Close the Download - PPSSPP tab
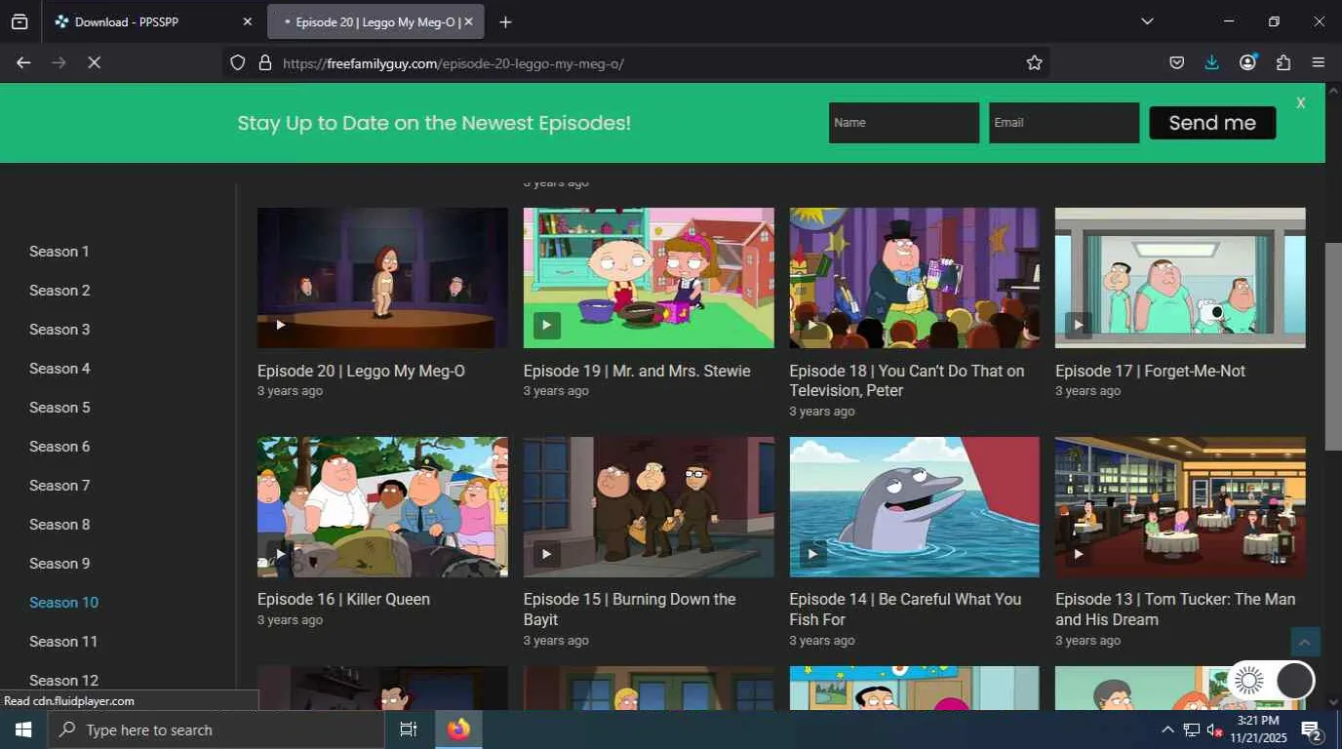Screen dimensions: 1342x749 (247, 21)
